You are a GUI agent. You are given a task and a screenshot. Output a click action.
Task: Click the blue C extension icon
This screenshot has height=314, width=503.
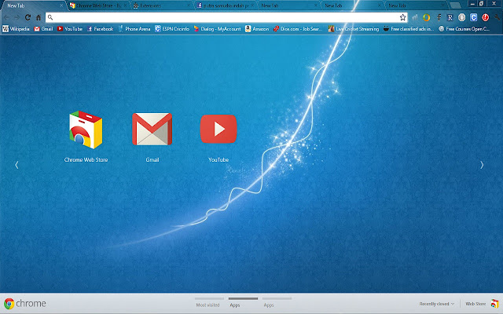coord(473,17)
